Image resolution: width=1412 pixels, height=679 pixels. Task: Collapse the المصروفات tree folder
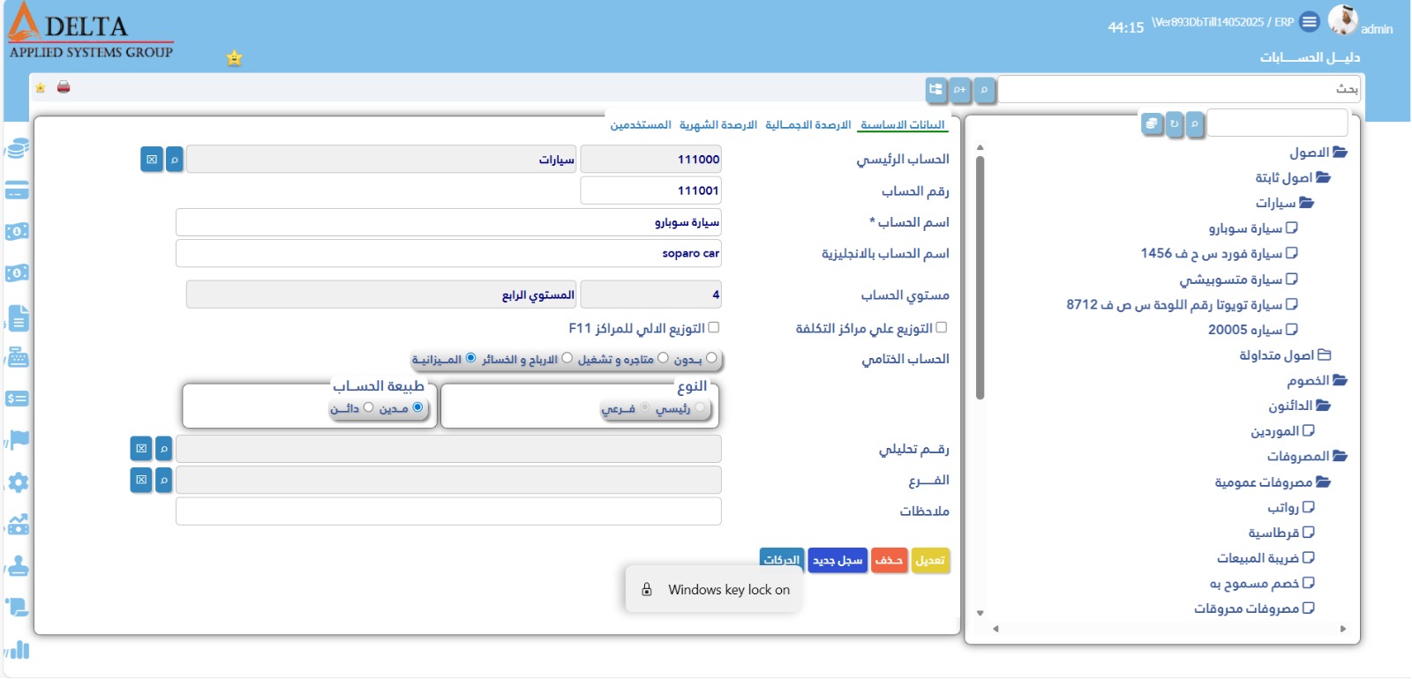pos(1340,457)
